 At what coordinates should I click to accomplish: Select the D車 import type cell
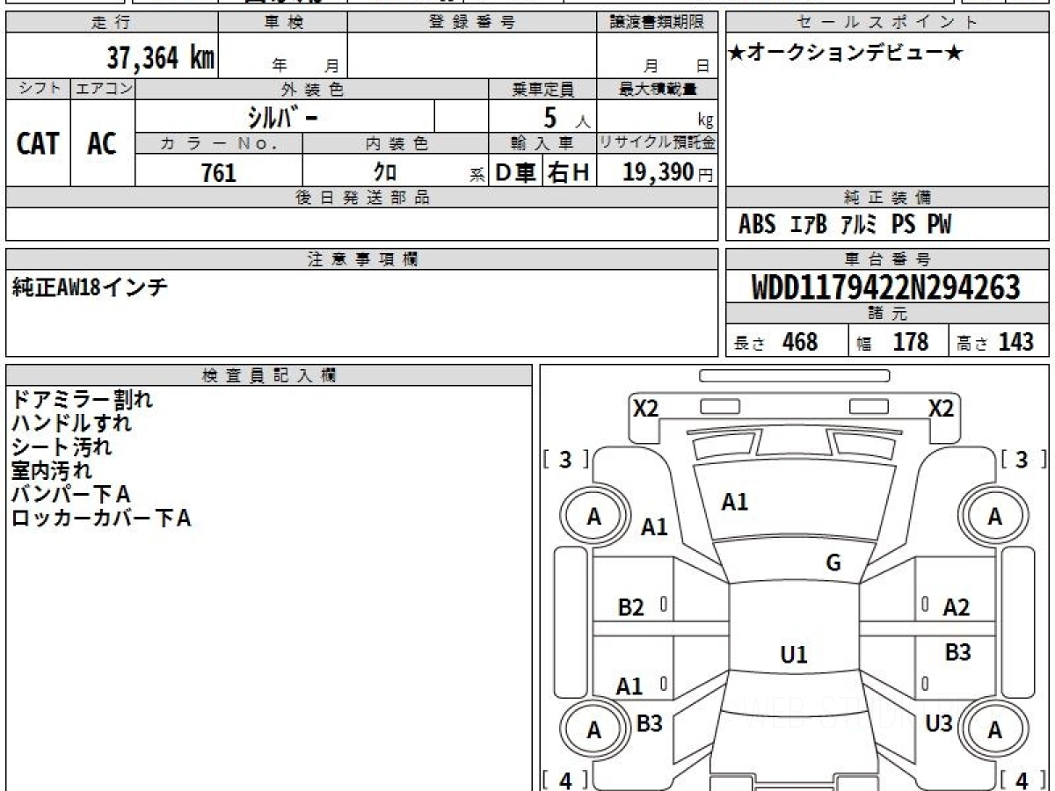(516, 172)
